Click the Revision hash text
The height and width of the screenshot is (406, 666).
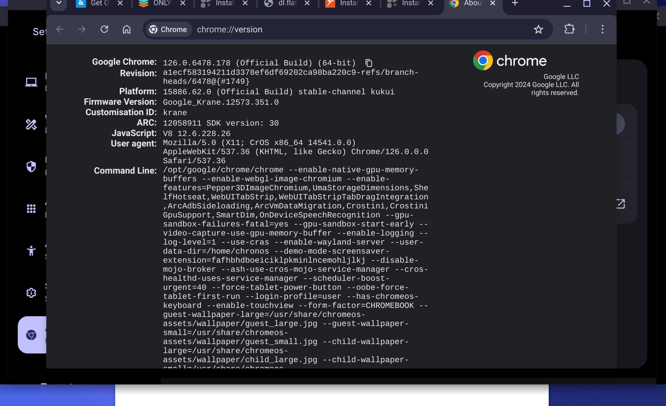tap(291, 77)
